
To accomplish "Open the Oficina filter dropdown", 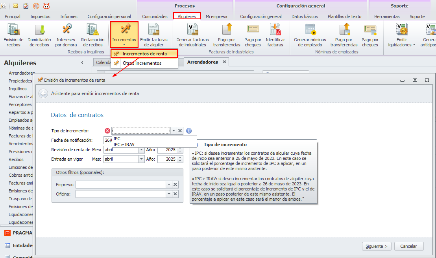I will pyautogui.click(x=169, y=194).
